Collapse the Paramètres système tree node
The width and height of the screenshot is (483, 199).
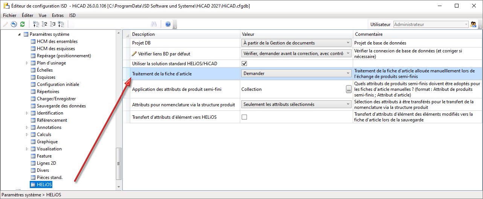(20, 34)
